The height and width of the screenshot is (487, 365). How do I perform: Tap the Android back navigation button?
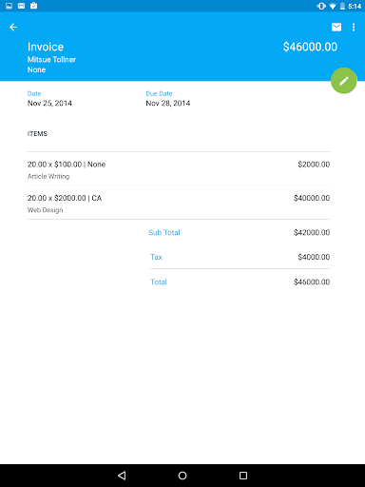point(122,476)
